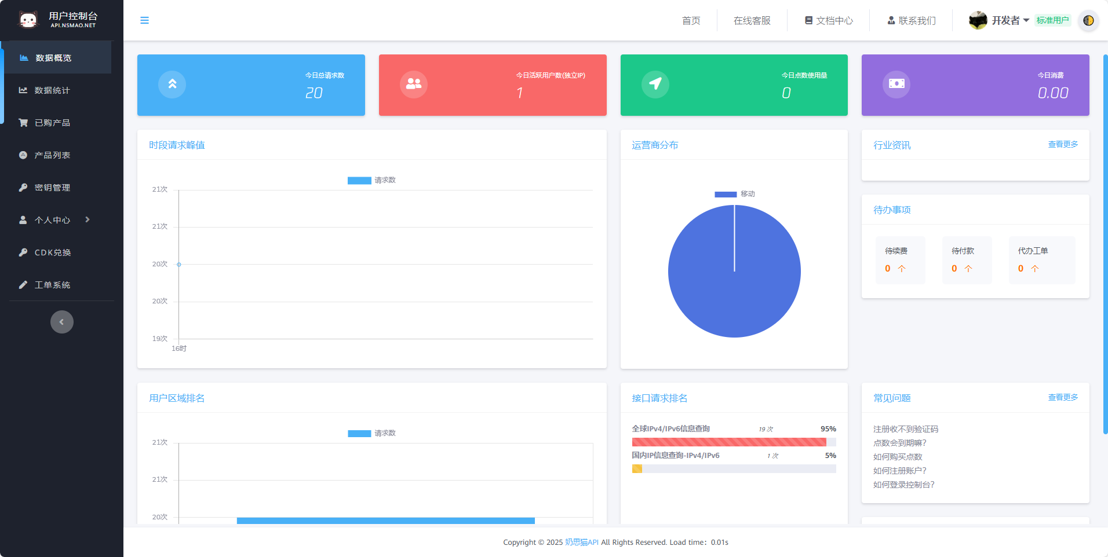Open FAQ 注册收不到验证码
Screen dimensions: 1108x557
(x=905, y=429)
